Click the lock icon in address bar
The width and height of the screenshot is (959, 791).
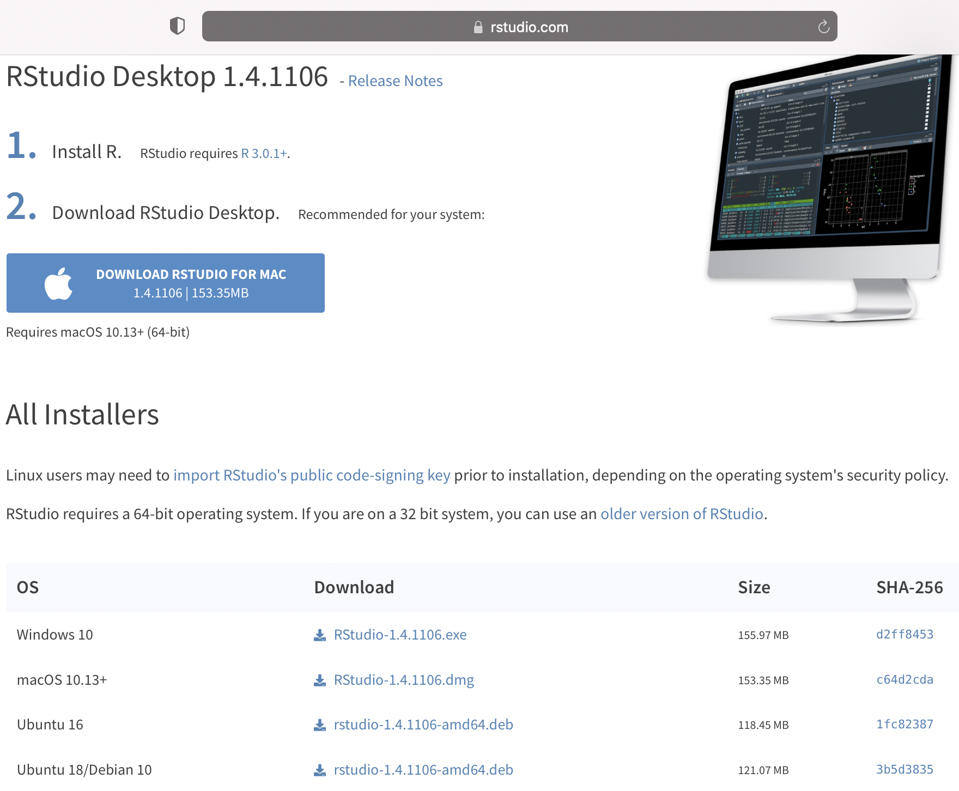(x=478, y=27)
